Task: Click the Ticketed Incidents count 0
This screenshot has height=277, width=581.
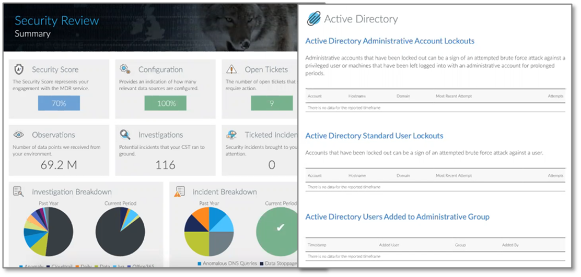Action: (272, 165)
